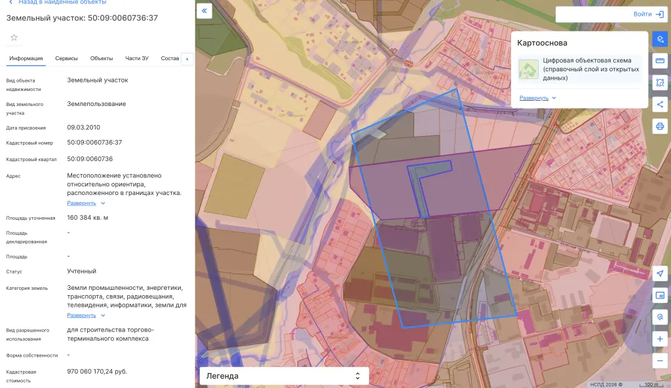
Task: Zoom in with the plus button
Action: tap(660, 339)
